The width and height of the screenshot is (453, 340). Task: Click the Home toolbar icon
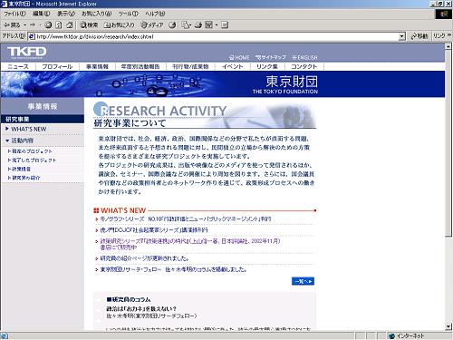[x=70, y=25]
